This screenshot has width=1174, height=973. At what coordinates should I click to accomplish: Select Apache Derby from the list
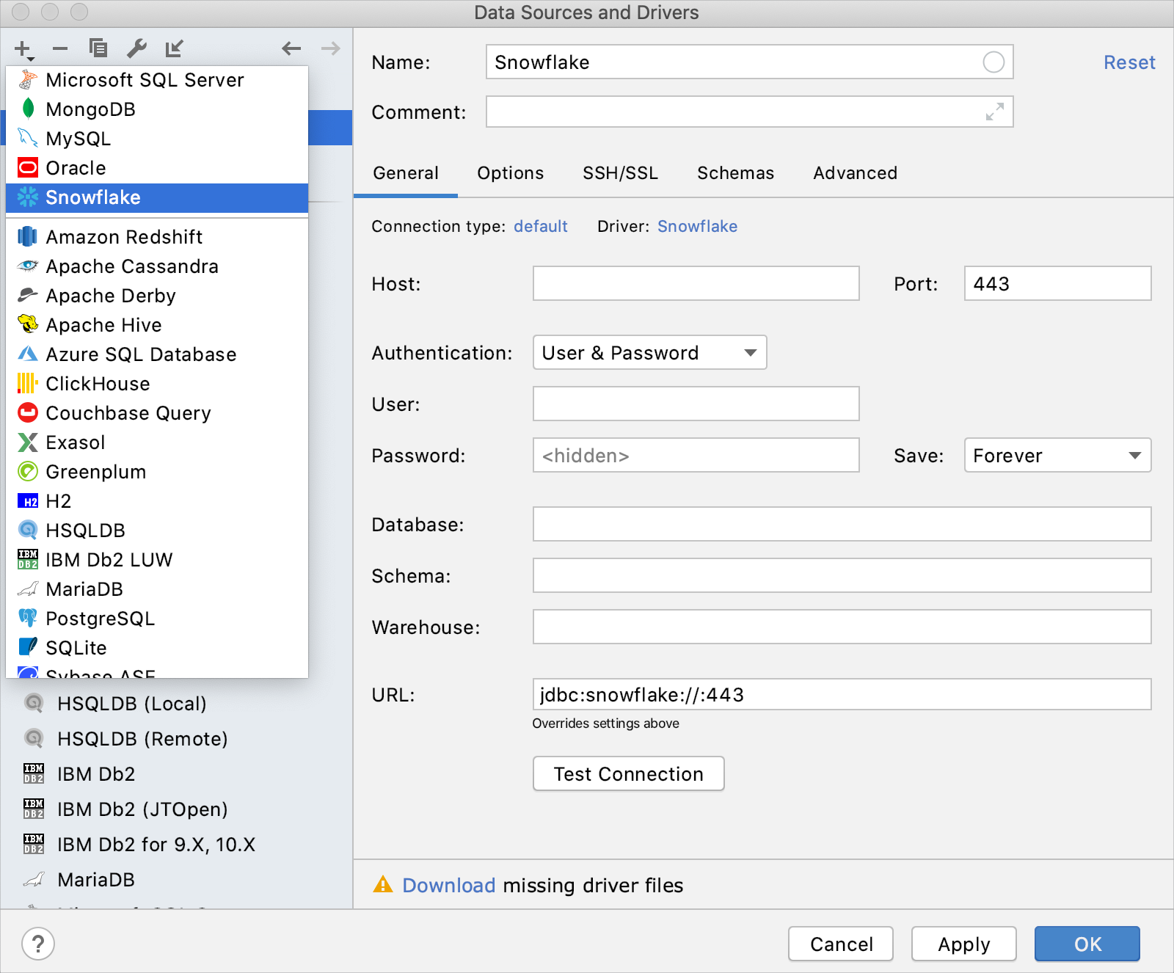[x=157, y=296]
